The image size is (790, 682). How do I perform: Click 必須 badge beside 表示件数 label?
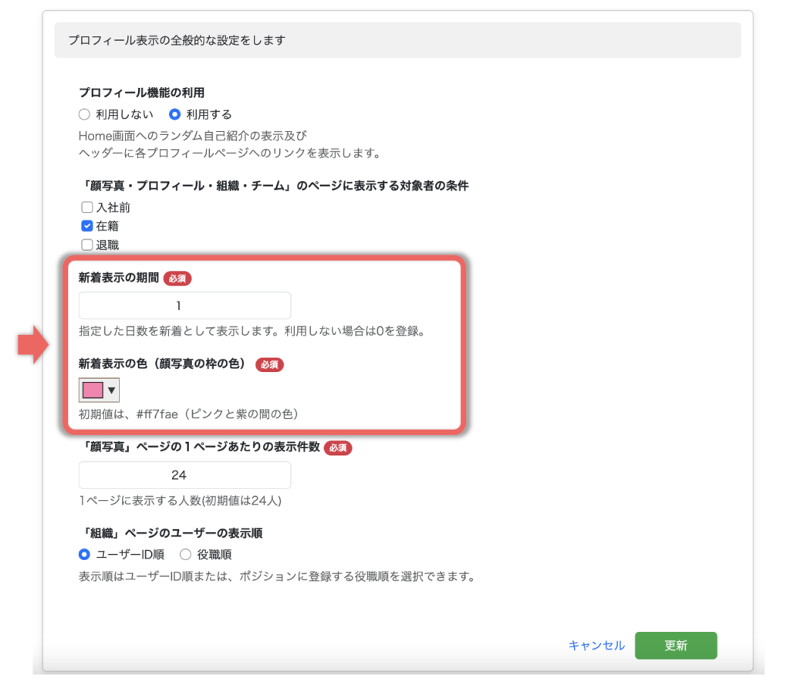[338, 447]
